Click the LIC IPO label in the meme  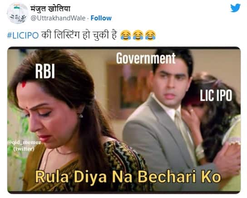(x=216, y=96)
